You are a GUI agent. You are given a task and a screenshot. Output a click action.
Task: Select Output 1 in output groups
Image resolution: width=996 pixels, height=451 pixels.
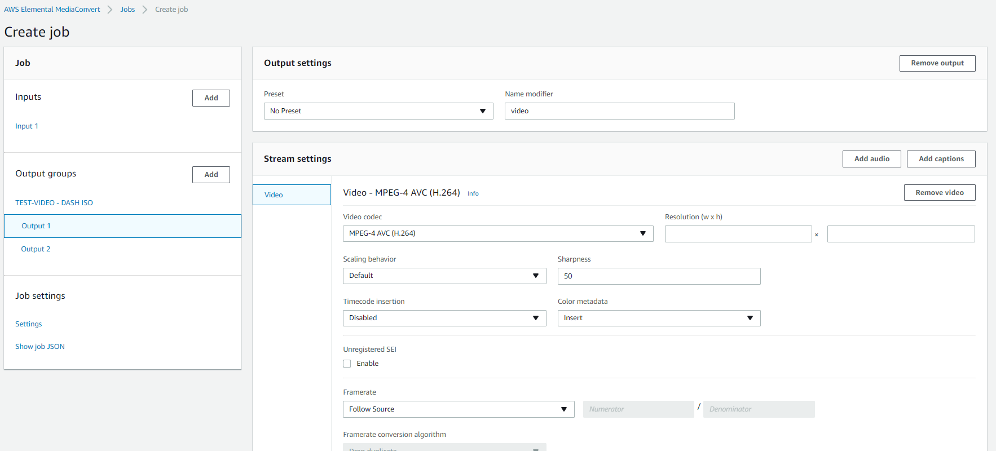(x=36, y=226)
